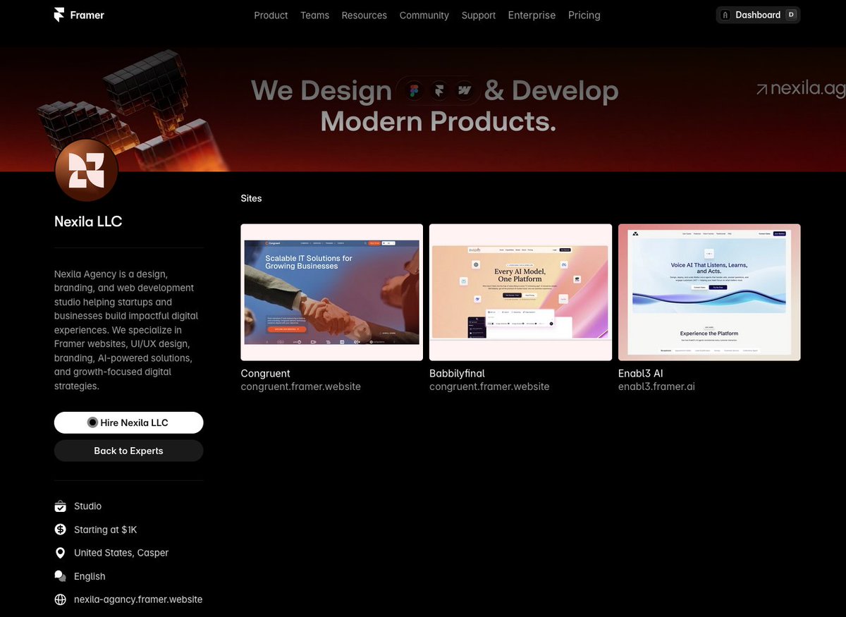This screenshot has height=617, width=846.
Task: Open the enabl3.framer.ai URL
Action: click(x=656, y=386)
